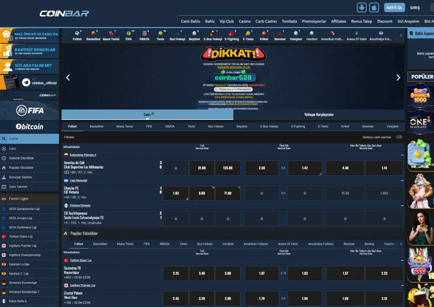434x307 pixels.
Task: Click the Arama search field
Action: coord(29,138)
